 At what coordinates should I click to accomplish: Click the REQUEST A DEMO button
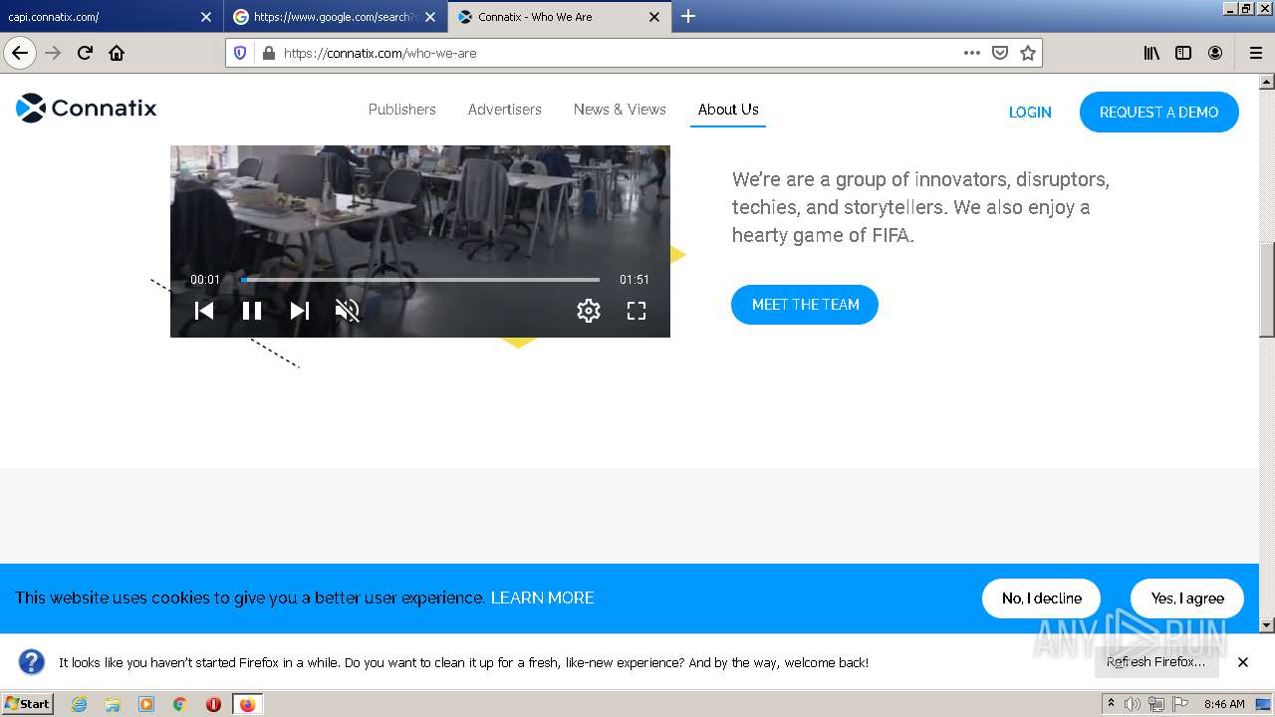(1159, 113)
